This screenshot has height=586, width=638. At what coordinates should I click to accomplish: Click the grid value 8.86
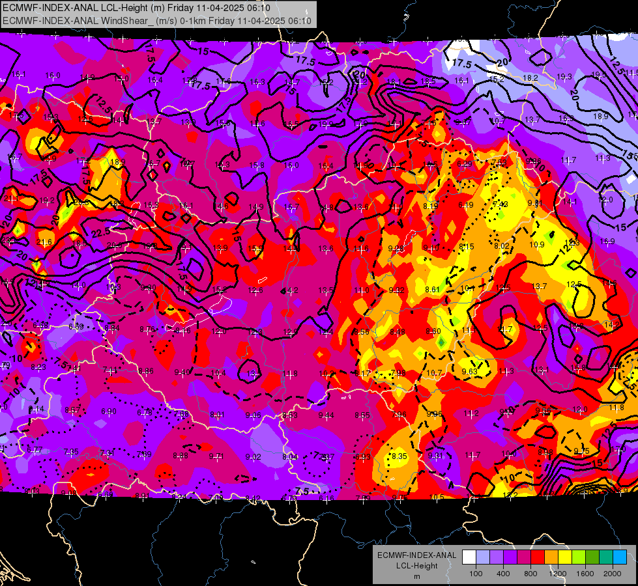point(146,370)
